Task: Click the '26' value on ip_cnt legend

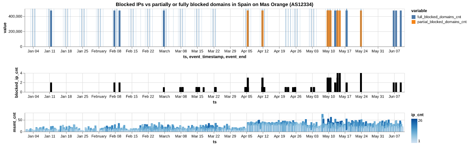Action: [420, 121]
